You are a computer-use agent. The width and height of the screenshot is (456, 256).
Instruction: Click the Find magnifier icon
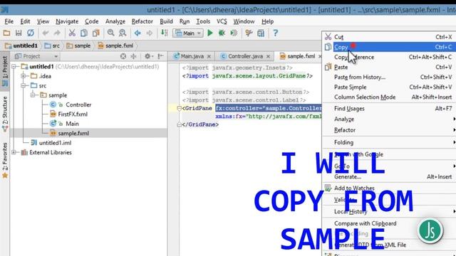click(110, 33)
